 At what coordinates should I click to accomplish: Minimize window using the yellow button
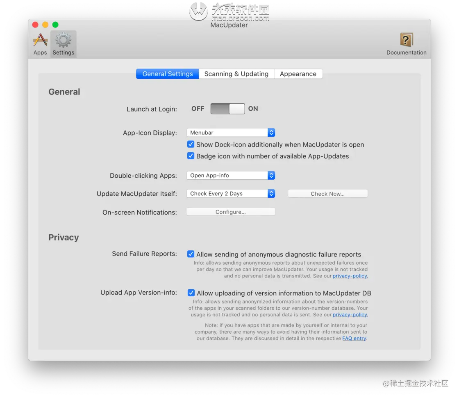45,25
